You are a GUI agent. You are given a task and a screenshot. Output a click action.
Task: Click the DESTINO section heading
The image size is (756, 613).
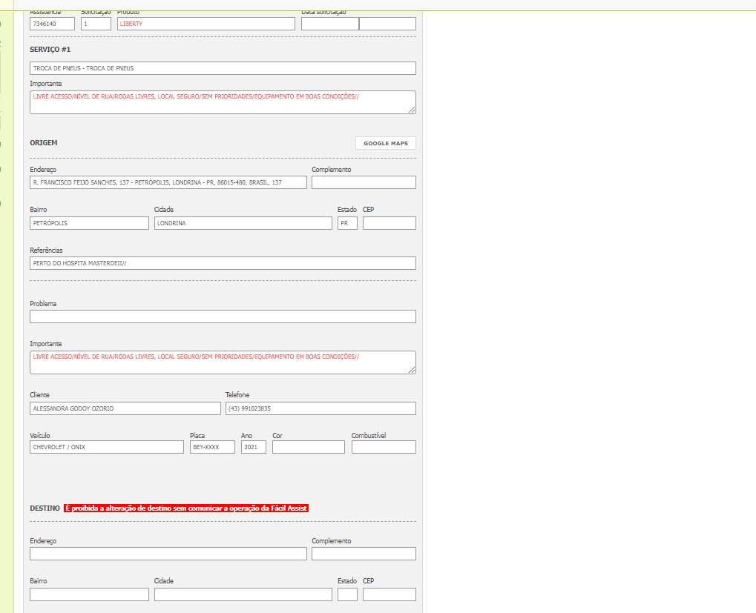(45, 508)
